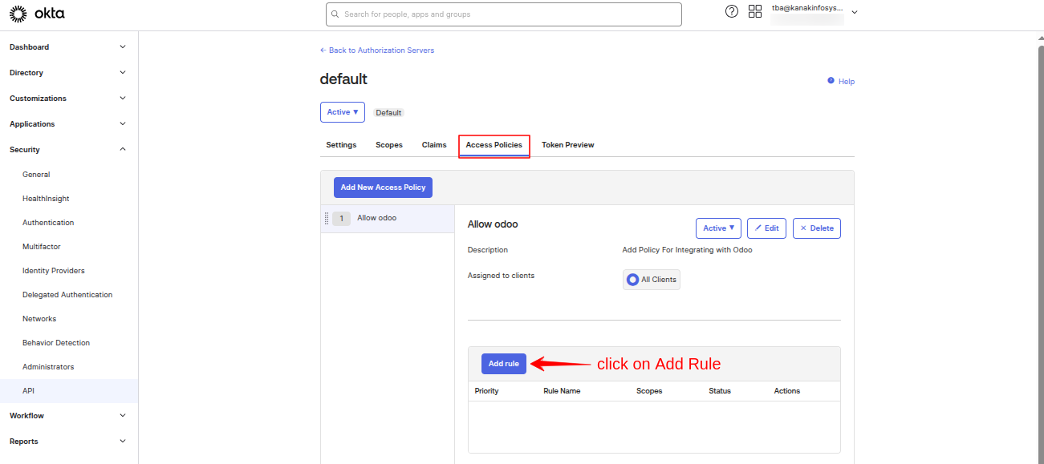The width and height of the screenshot is (1044, 464).
Task: Open Administrators in sidebar
Action: (48, 367)
